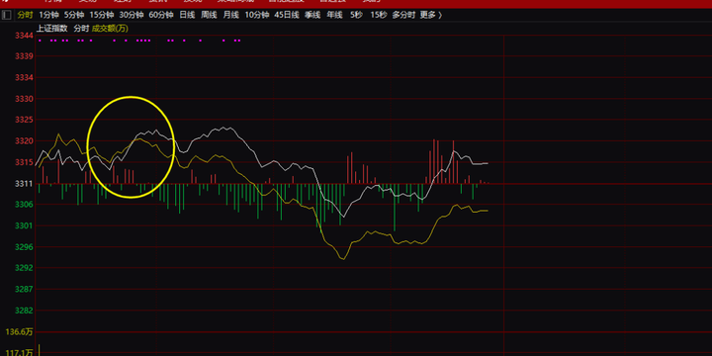Image resolution: width=712 pixels, height=356 pixels.
Task: Open the 季线 quarterly chart
Action: click(x=312, y=15)
